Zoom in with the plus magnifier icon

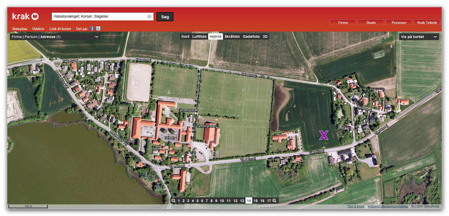click(275, 201)
